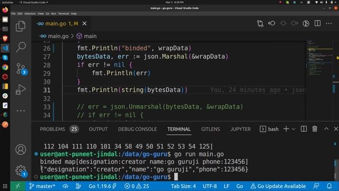The width and height of the screenshot is (339, 191).
Task: Click Go 1.19.6 version in status bar
Action: 102,186
